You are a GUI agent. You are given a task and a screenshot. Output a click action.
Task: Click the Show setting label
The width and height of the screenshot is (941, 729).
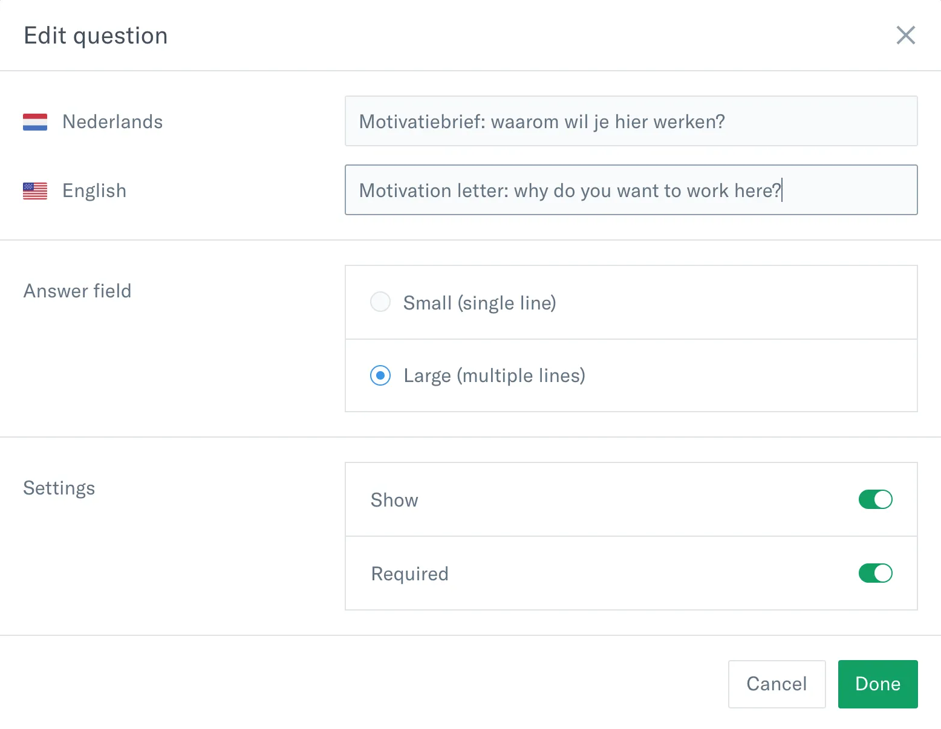click(394, 500)
